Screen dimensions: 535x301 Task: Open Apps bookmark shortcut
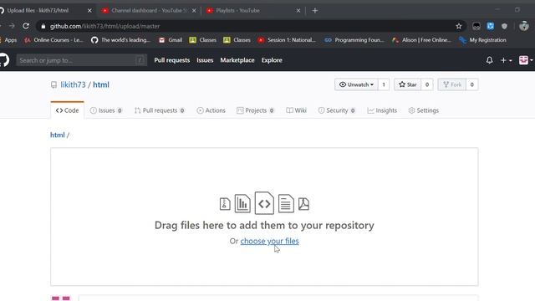coord(8,40)
